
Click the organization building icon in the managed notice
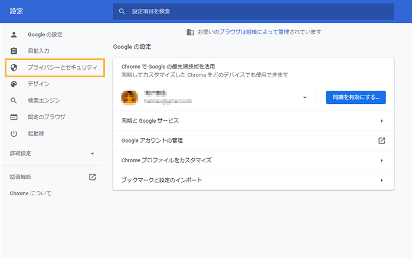coord(190,32)
